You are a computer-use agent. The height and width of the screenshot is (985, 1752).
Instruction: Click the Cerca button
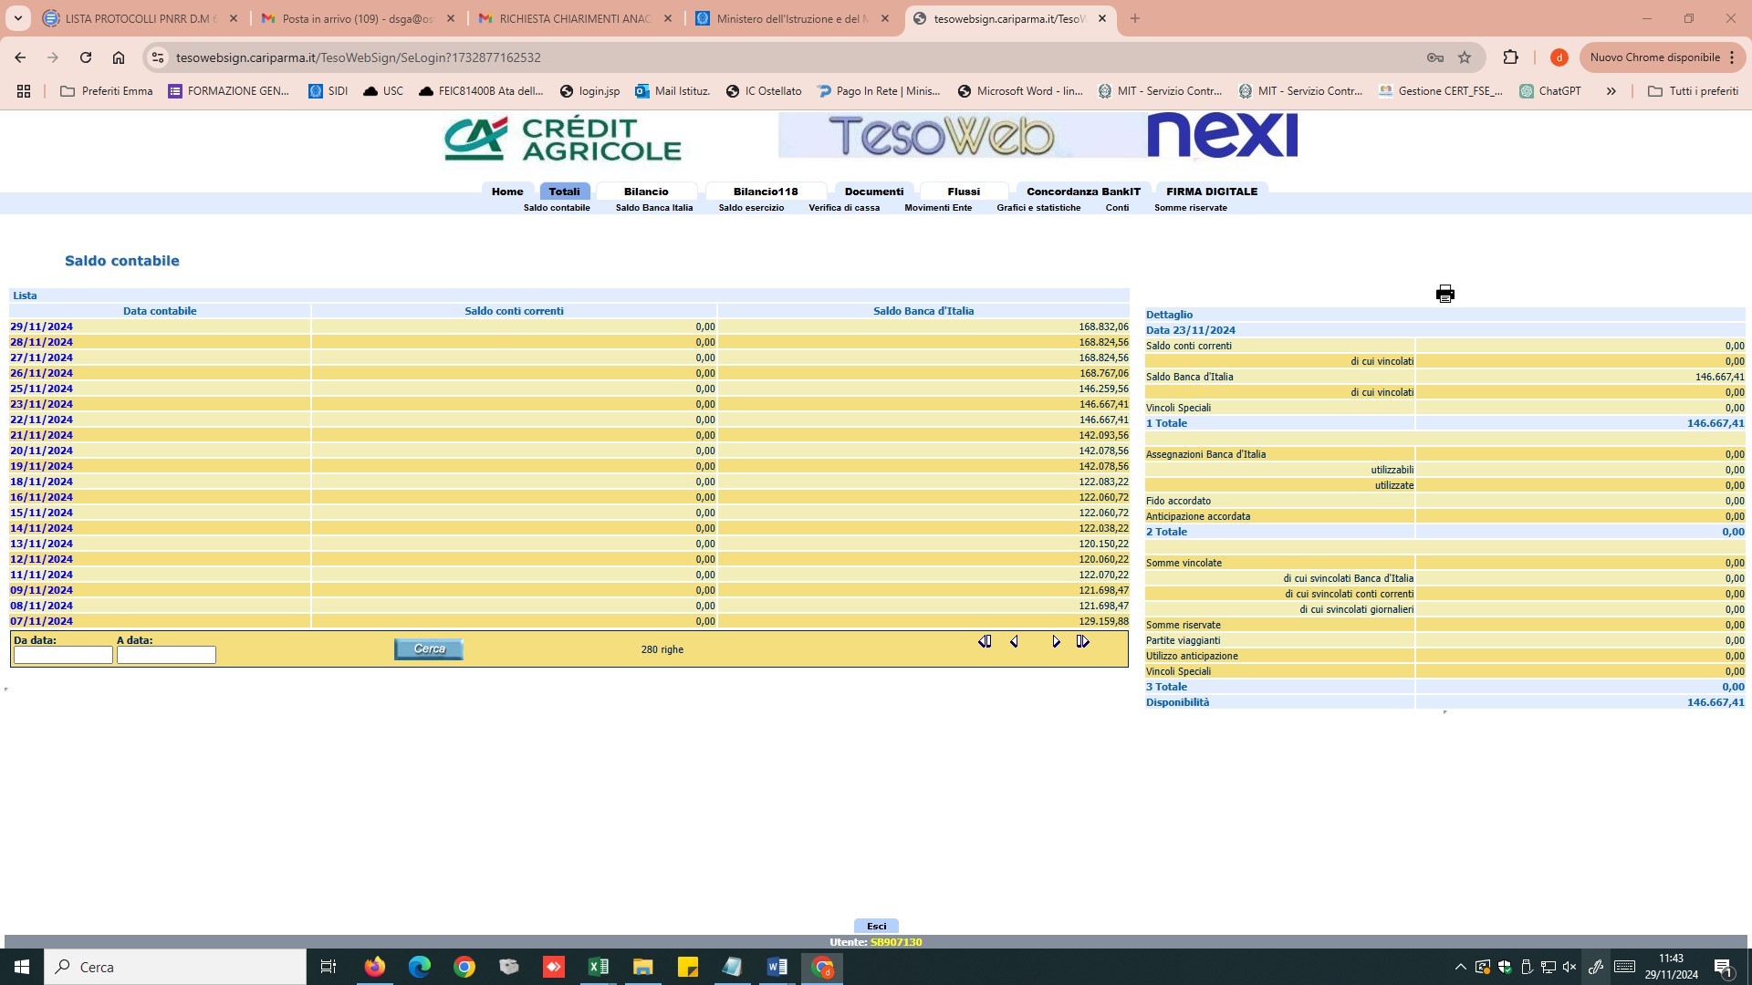pyautogui.click(x=428, y=649)
